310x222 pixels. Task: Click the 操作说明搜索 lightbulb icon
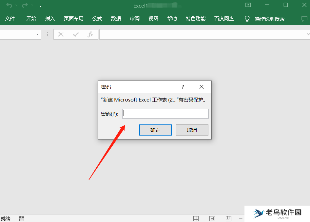click(x=247, y=19)
